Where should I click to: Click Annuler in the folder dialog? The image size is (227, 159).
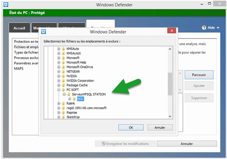pos(160,128)
